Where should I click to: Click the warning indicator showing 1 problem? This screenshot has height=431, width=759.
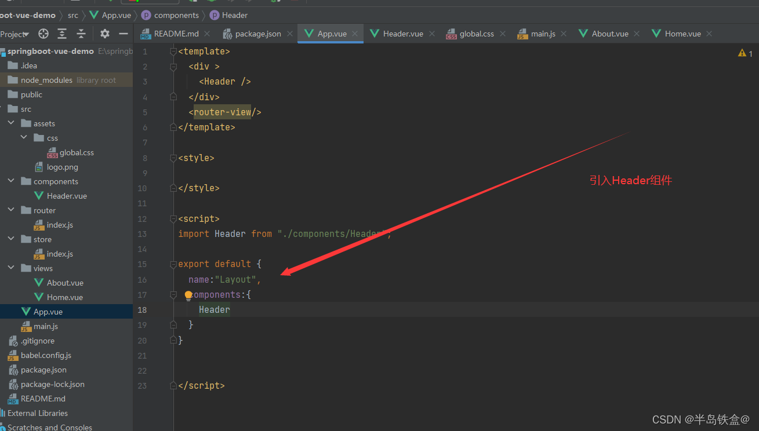[745, 53]
